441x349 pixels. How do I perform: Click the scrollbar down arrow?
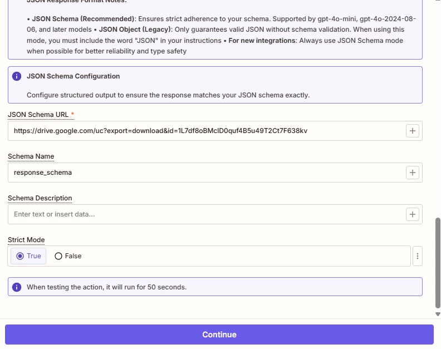438,314
